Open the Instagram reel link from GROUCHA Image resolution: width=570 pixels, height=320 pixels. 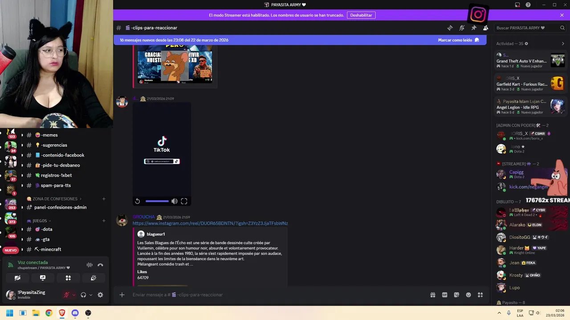[210, 223]
